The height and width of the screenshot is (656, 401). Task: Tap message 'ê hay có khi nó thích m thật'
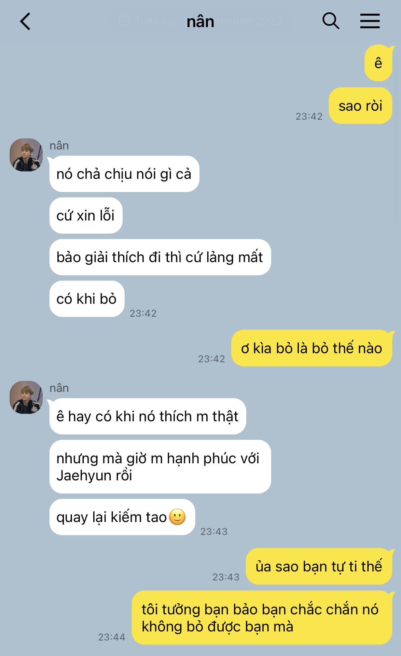point(148,416)
